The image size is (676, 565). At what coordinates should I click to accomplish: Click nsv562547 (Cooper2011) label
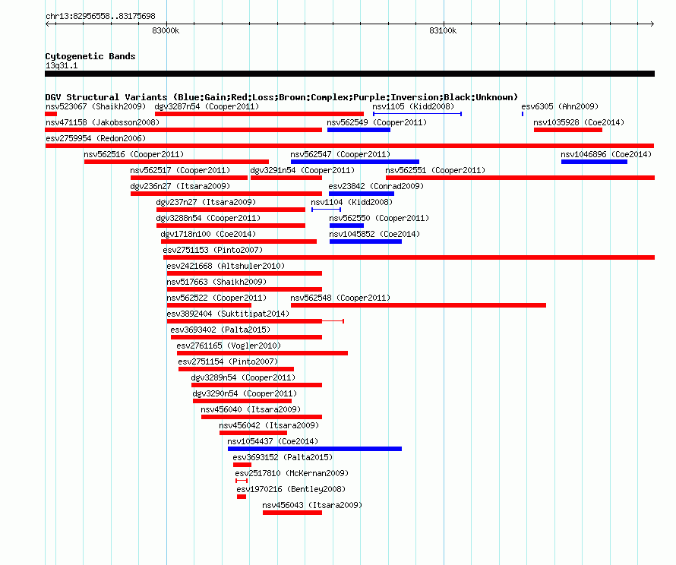tap(340, 154)
